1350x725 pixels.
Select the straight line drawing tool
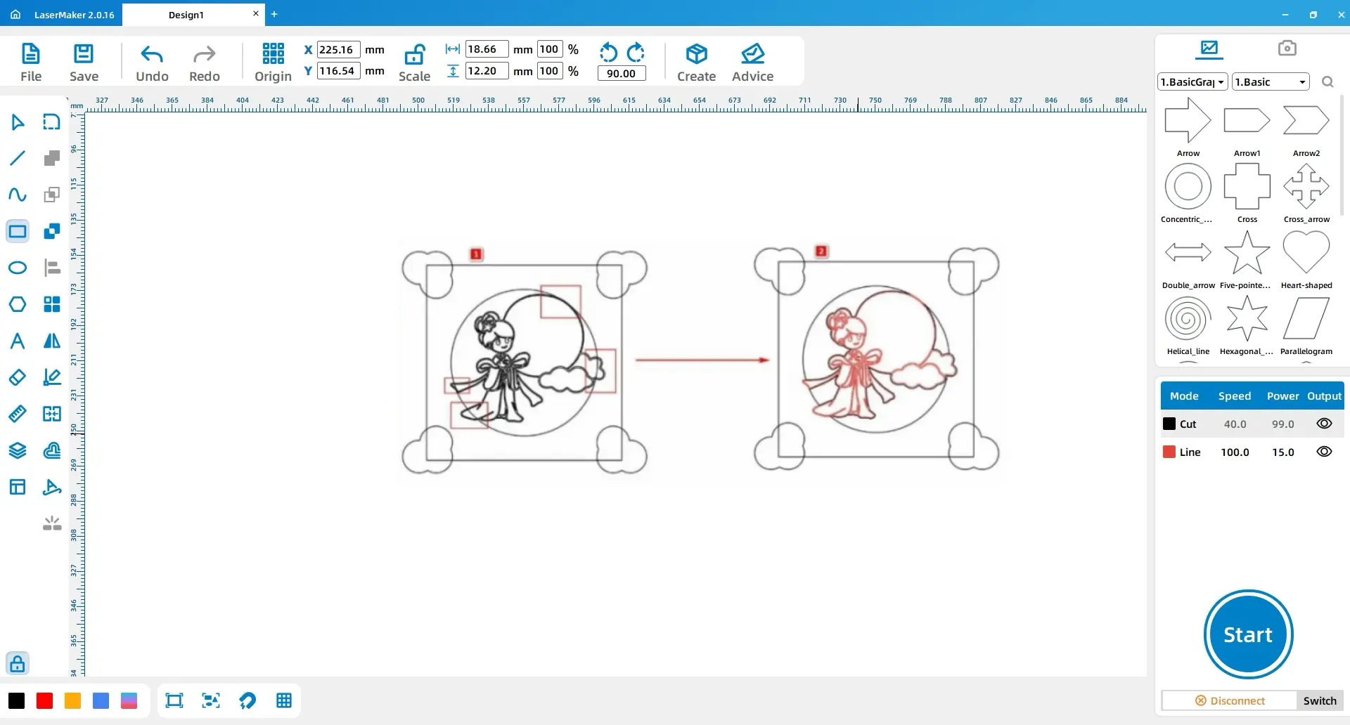pyautogui.click(x=18, y=158)
